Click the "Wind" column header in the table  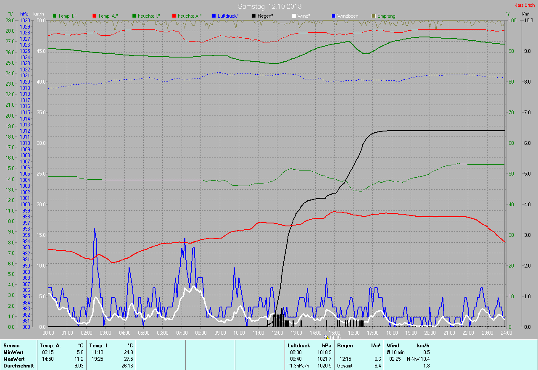point(393,346)
